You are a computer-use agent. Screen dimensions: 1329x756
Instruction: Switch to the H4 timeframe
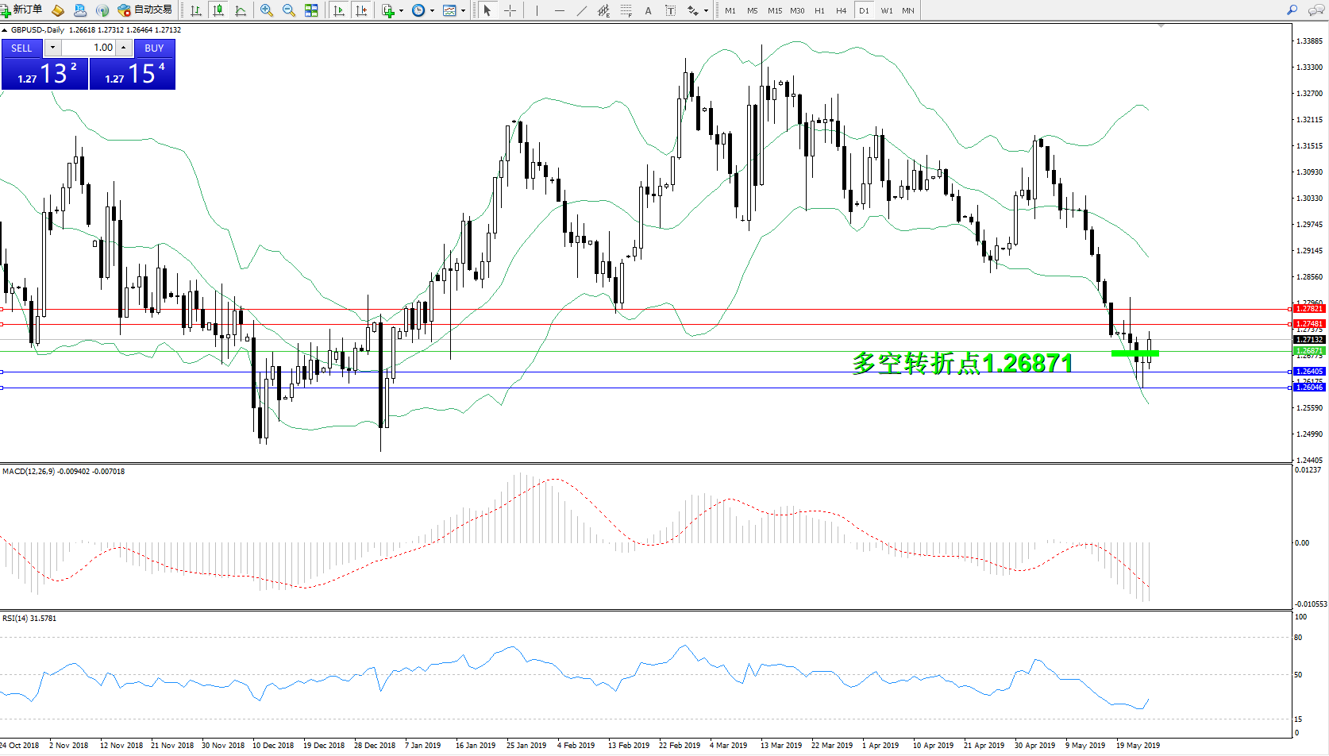click(x=842, y=10)
